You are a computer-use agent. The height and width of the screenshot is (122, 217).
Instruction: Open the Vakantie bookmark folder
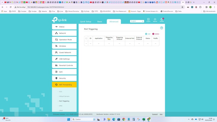pos(43,11)
